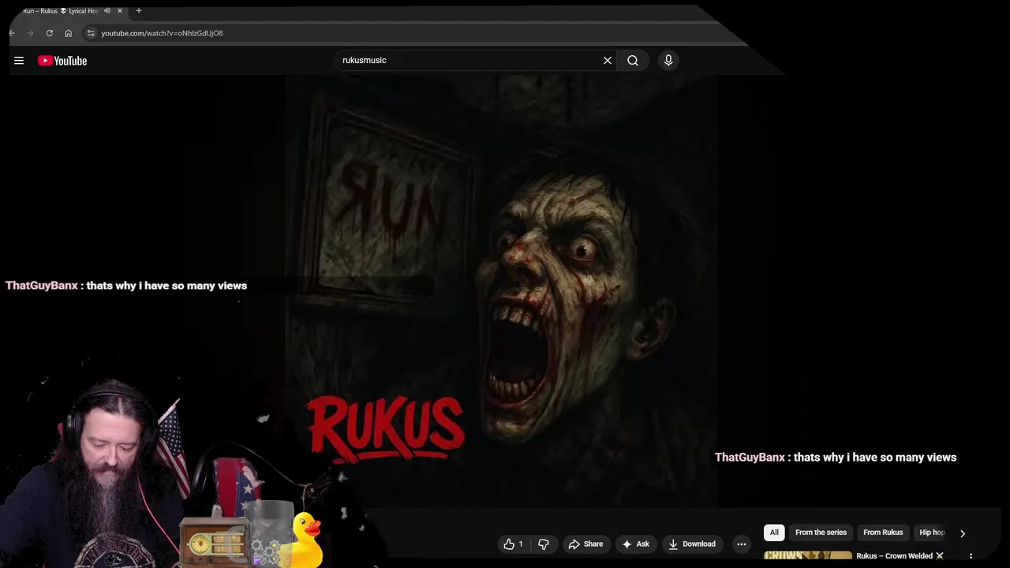Open Crown Welded video thumbnail
The image size is (1010, 568).
(808, 557)
